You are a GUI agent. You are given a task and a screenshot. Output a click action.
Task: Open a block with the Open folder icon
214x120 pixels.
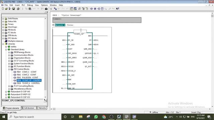point(6,9)
